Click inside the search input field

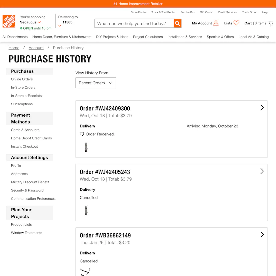(133, 23)
